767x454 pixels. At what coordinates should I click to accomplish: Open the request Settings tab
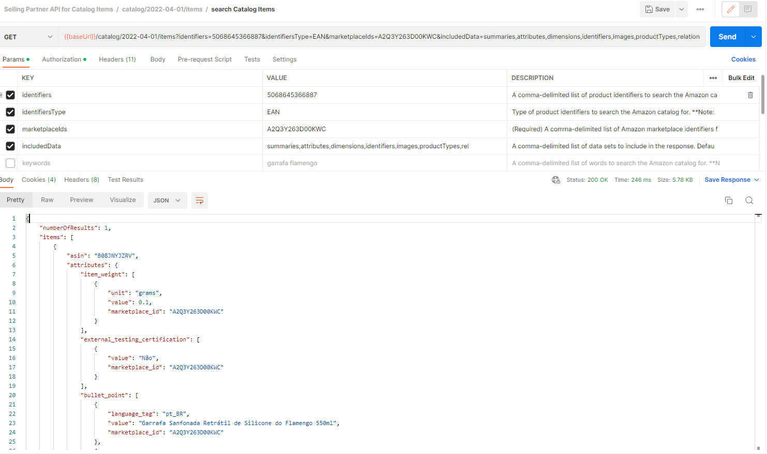click(x=284, y=59)
